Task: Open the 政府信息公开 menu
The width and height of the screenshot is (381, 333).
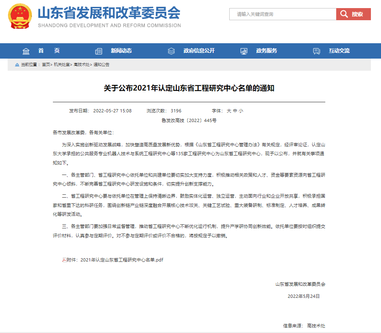Action: pyautogui.click(x=199, y=51)
